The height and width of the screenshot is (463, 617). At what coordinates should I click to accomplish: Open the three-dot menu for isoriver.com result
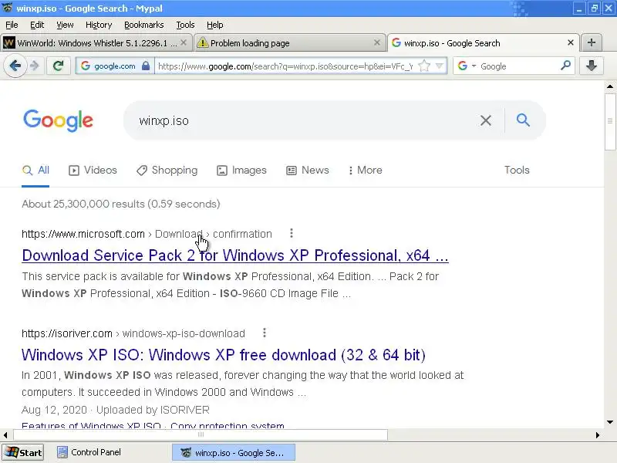pyautogui.click(x=265, y=333)
